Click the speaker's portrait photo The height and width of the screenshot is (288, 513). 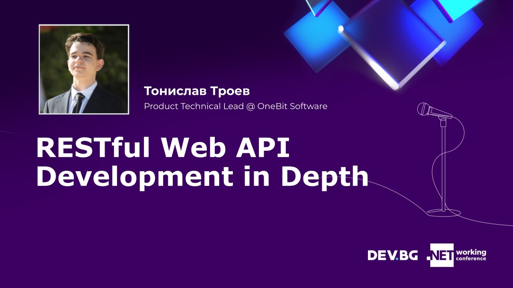click(84, 69)
